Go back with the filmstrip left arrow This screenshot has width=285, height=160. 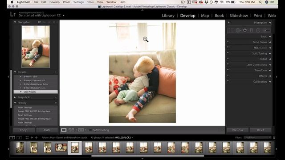pos(32,138)
